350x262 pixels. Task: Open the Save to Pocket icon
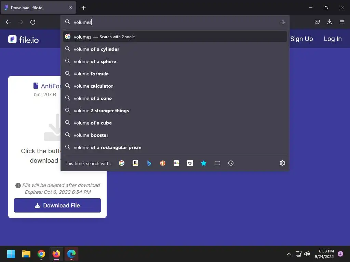click(x=317, y=22)
